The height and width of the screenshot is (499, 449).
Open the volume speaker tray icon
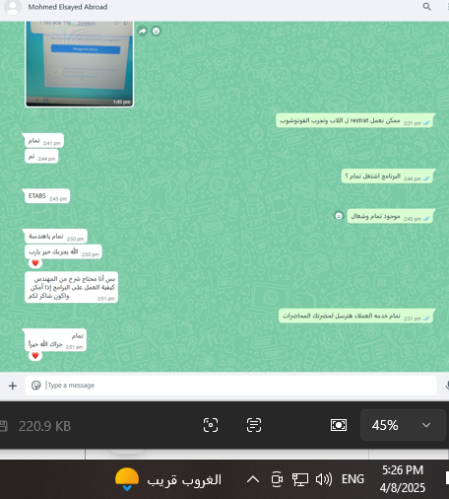[x=324, y=479]
